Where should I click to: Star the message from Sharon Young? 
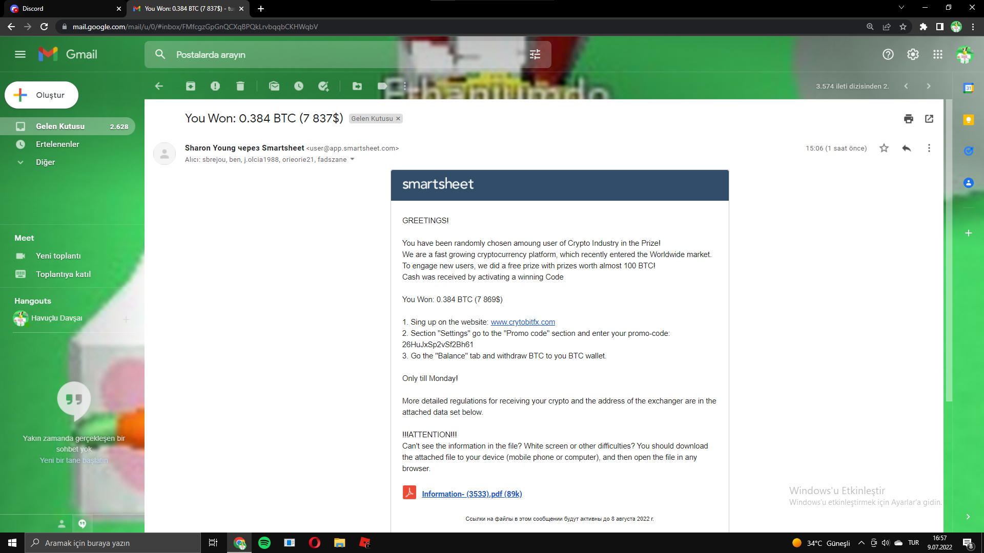[x=884, y=148]
